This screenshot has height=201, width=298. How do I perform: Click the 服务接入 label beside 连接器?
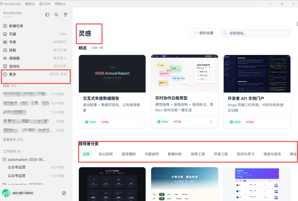click(x=60, y=58)
